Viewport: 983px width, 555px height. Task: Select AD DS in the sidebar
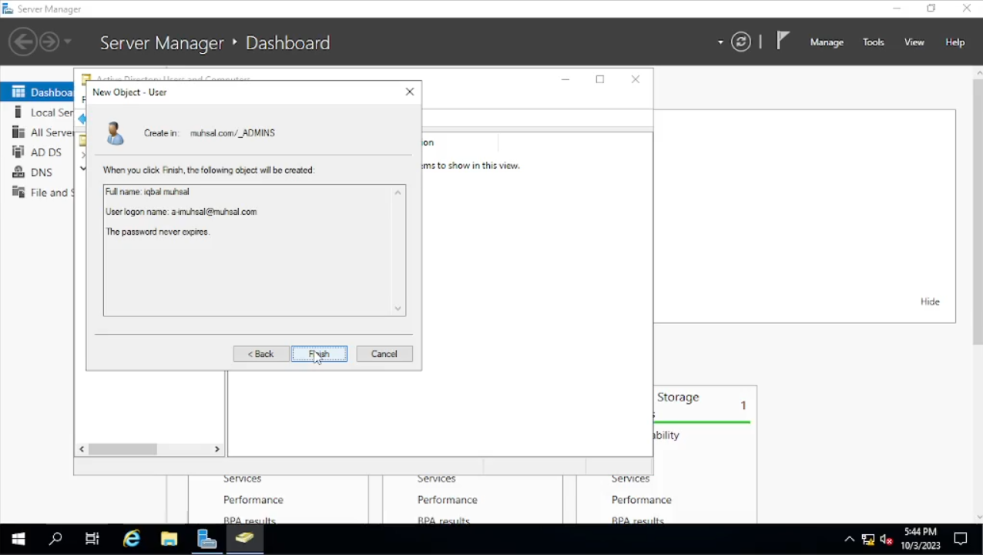coord(45,152)
